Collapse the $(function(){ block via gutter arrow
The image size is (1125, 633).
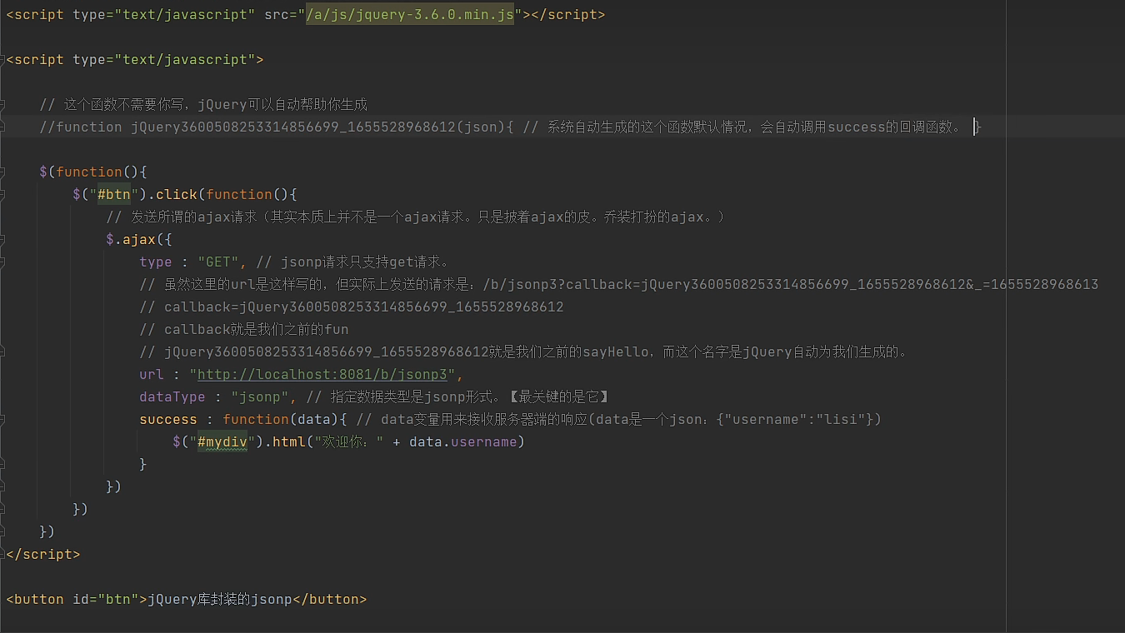point(5,172)
